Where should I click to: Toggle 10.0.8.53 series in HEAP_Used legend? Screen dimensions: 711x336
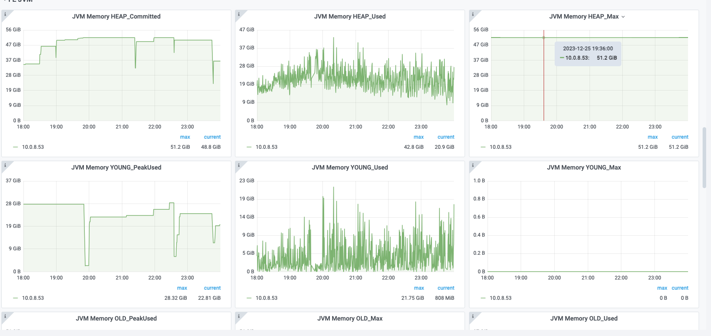(x=267, y=147)
